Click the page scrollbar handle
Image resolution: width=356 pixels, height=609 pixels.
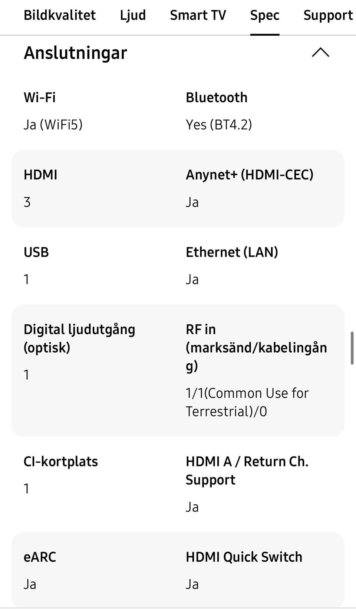(x=352, y=348)
